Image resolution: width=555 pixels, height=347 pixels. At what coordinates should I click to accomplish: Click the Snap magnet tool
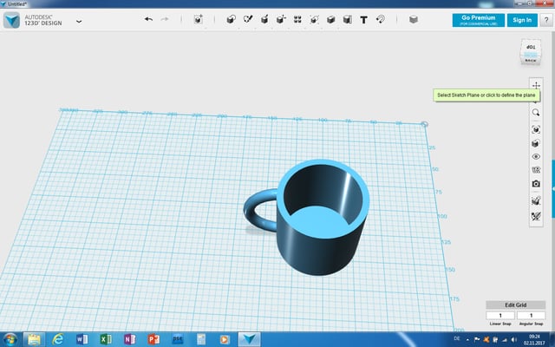[x=380, y=19]
